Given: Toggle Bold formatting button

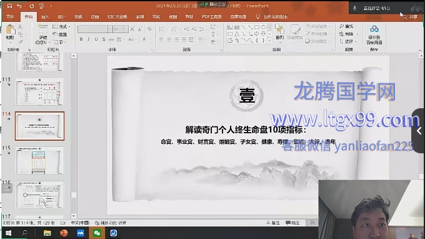Looking at the screenshot, I should tap(81, 39).
